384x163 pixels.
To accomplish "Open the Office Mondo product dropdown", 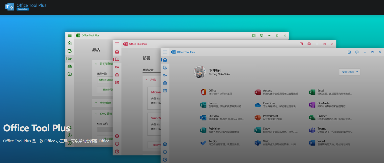I will point(105,80).
